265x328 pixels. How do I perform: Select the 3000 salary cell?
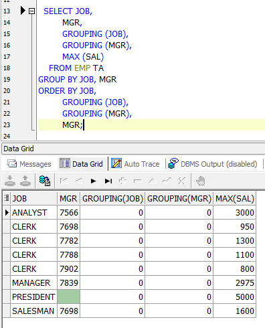pos(235,213)
